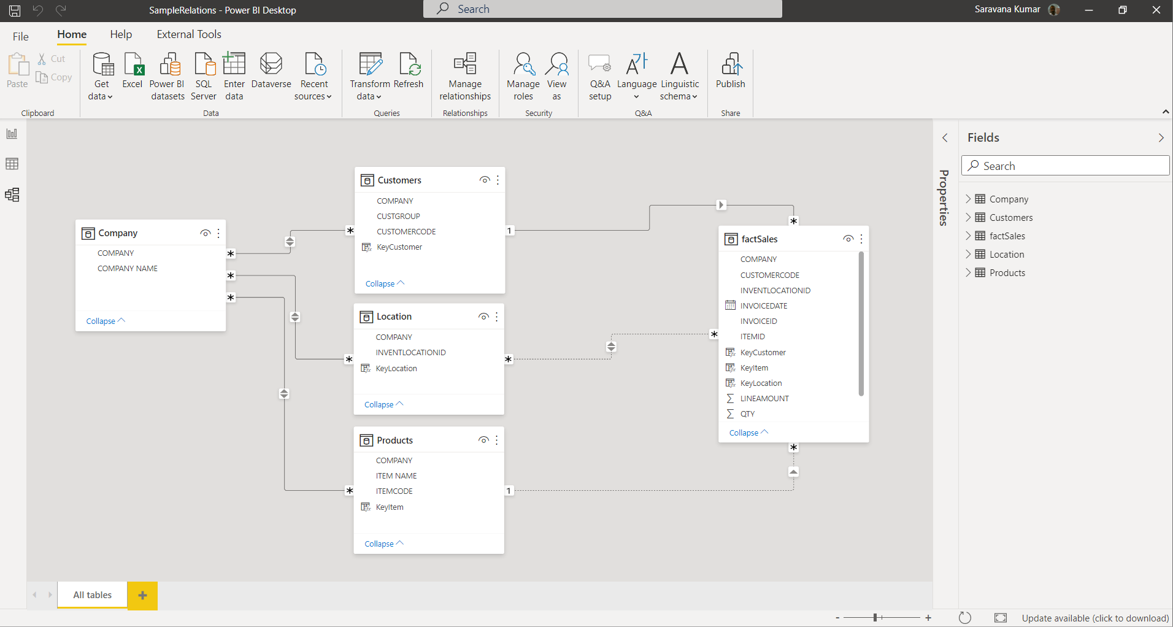This screenshot has height=627, width=1173.
Task: Click Update available notification
Action: click(x=1095, y=618)
